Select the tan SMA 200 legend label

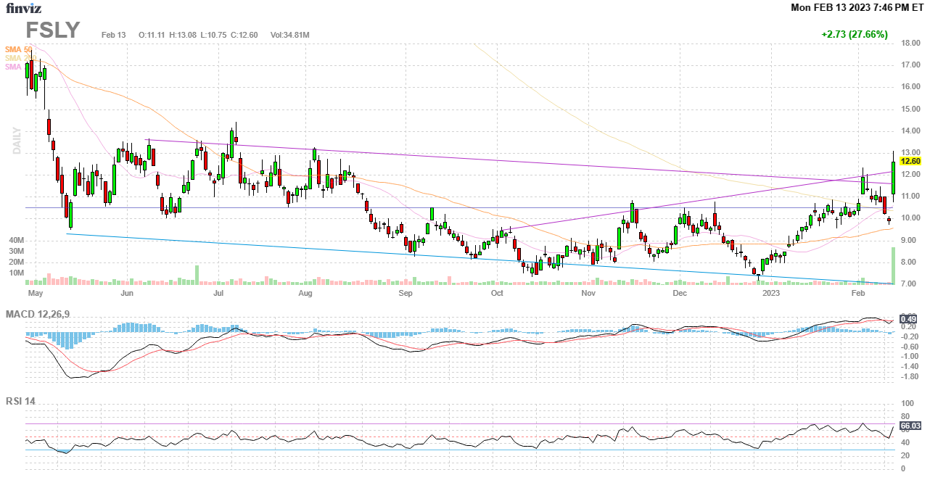(18, 58)
